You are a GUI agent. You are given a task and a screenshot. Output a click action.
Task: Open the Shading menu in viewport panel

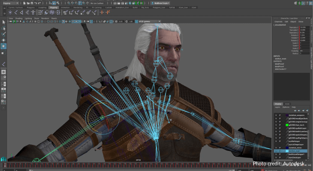[x=18, y=18]
